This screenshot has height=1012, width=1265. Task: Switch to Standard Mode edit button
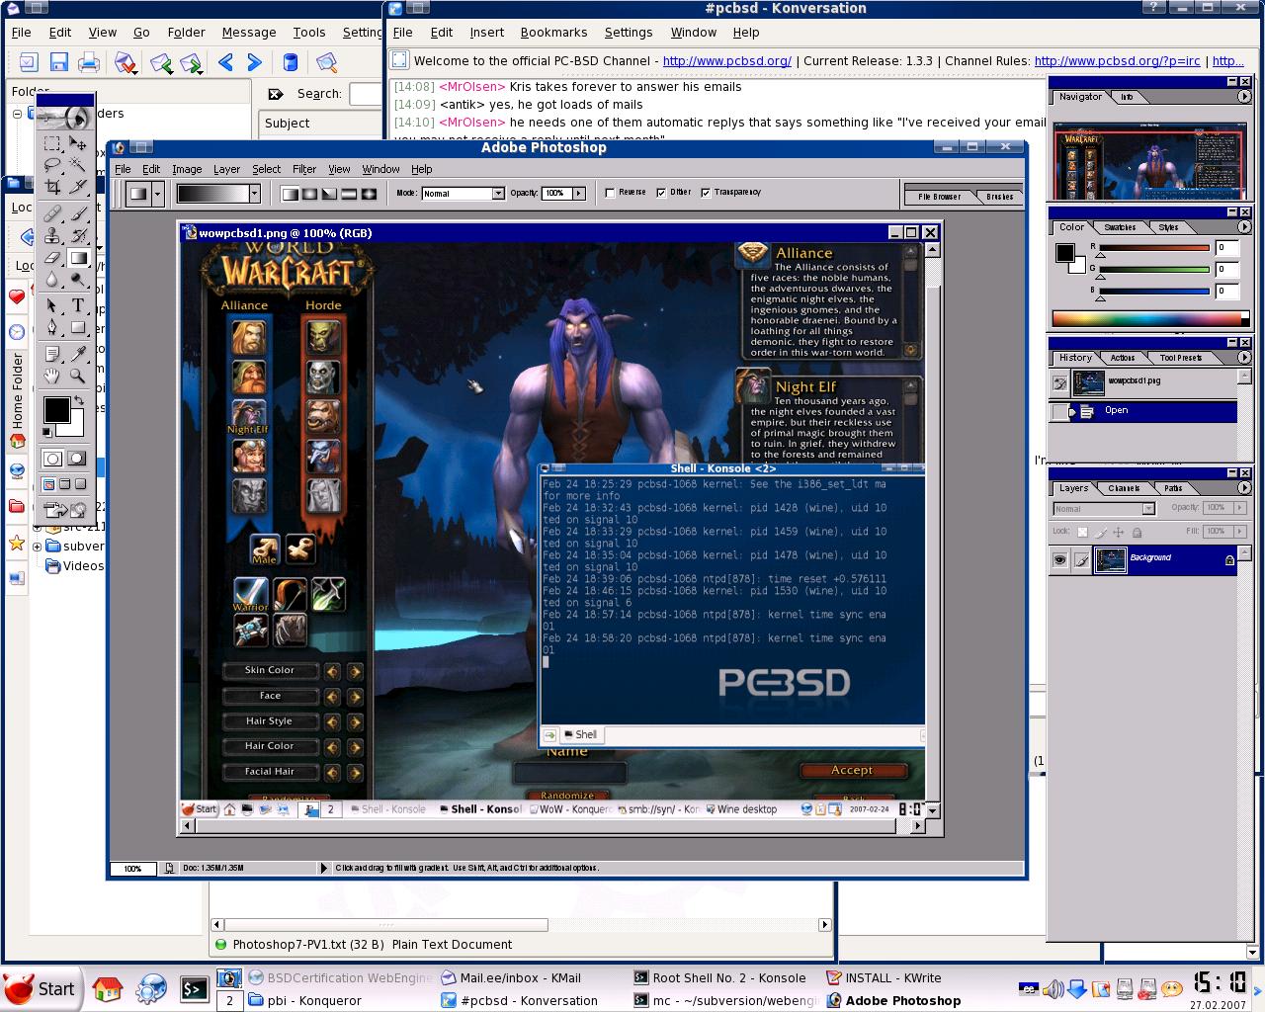pyautogui.click(x=53, y=459)
